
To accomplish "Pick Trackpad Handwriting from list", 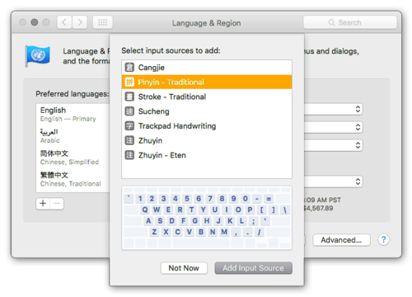I will tap(207, 126).
